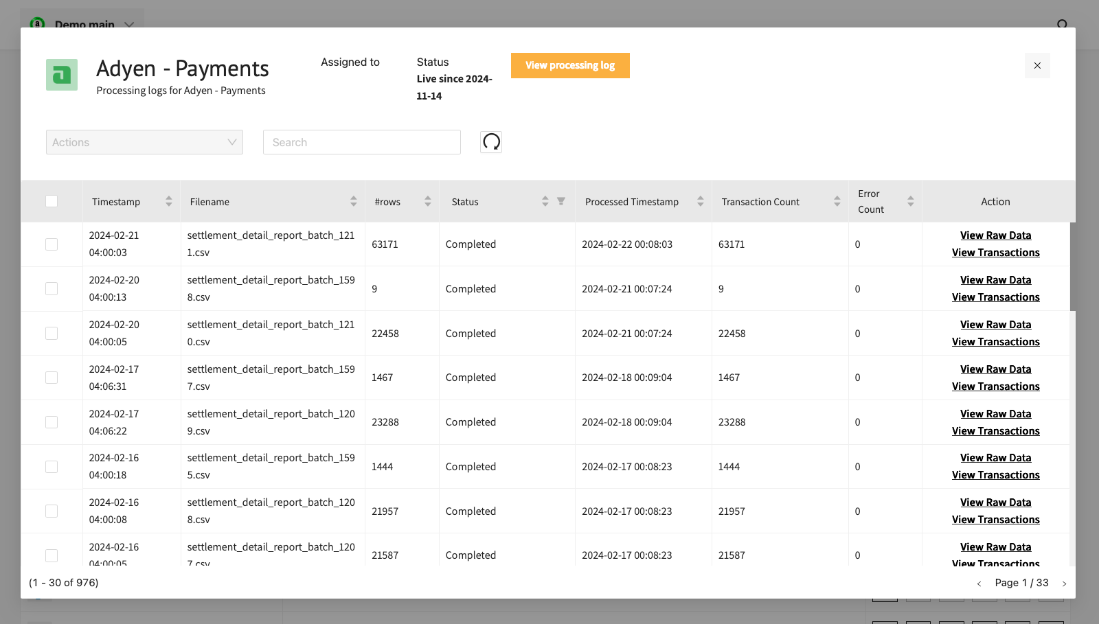This screenshot has height=624, width=1099.
Task: Click the refresh icon beside the search box
Action: 491,142
